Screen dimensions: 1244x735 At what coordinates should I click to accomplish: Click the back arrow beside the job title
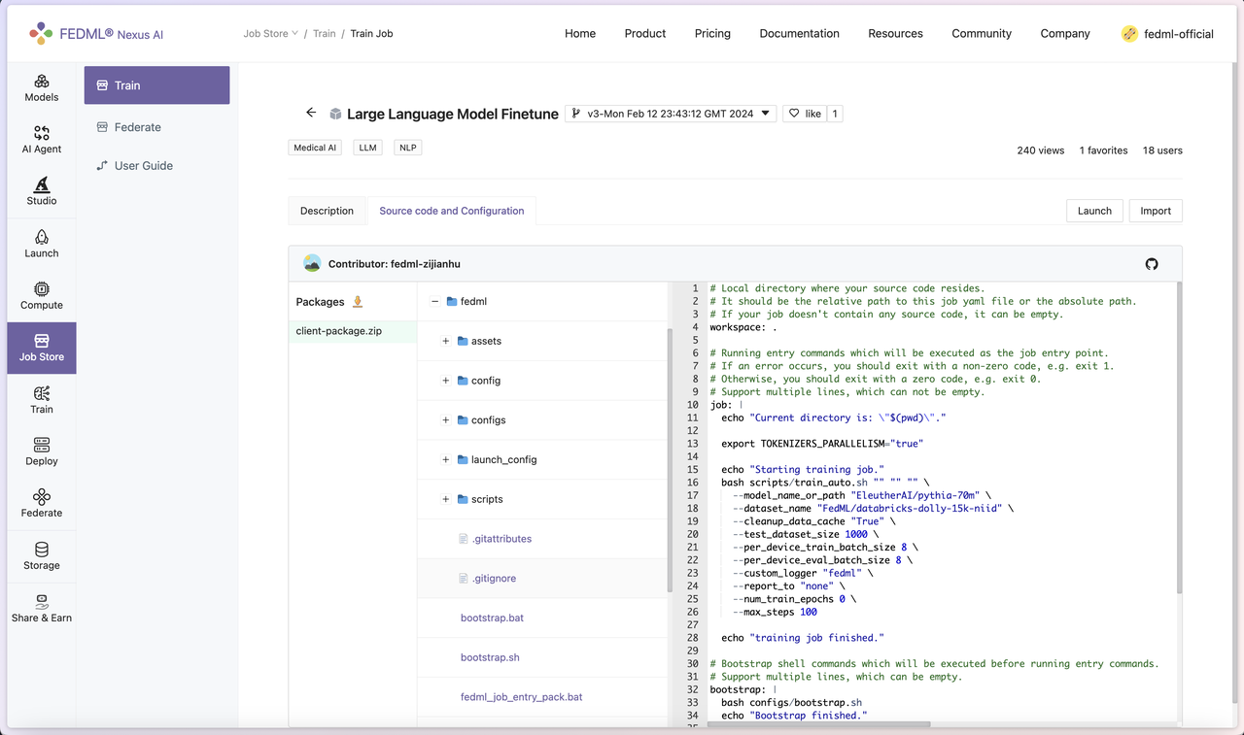[x=311, y=113]
